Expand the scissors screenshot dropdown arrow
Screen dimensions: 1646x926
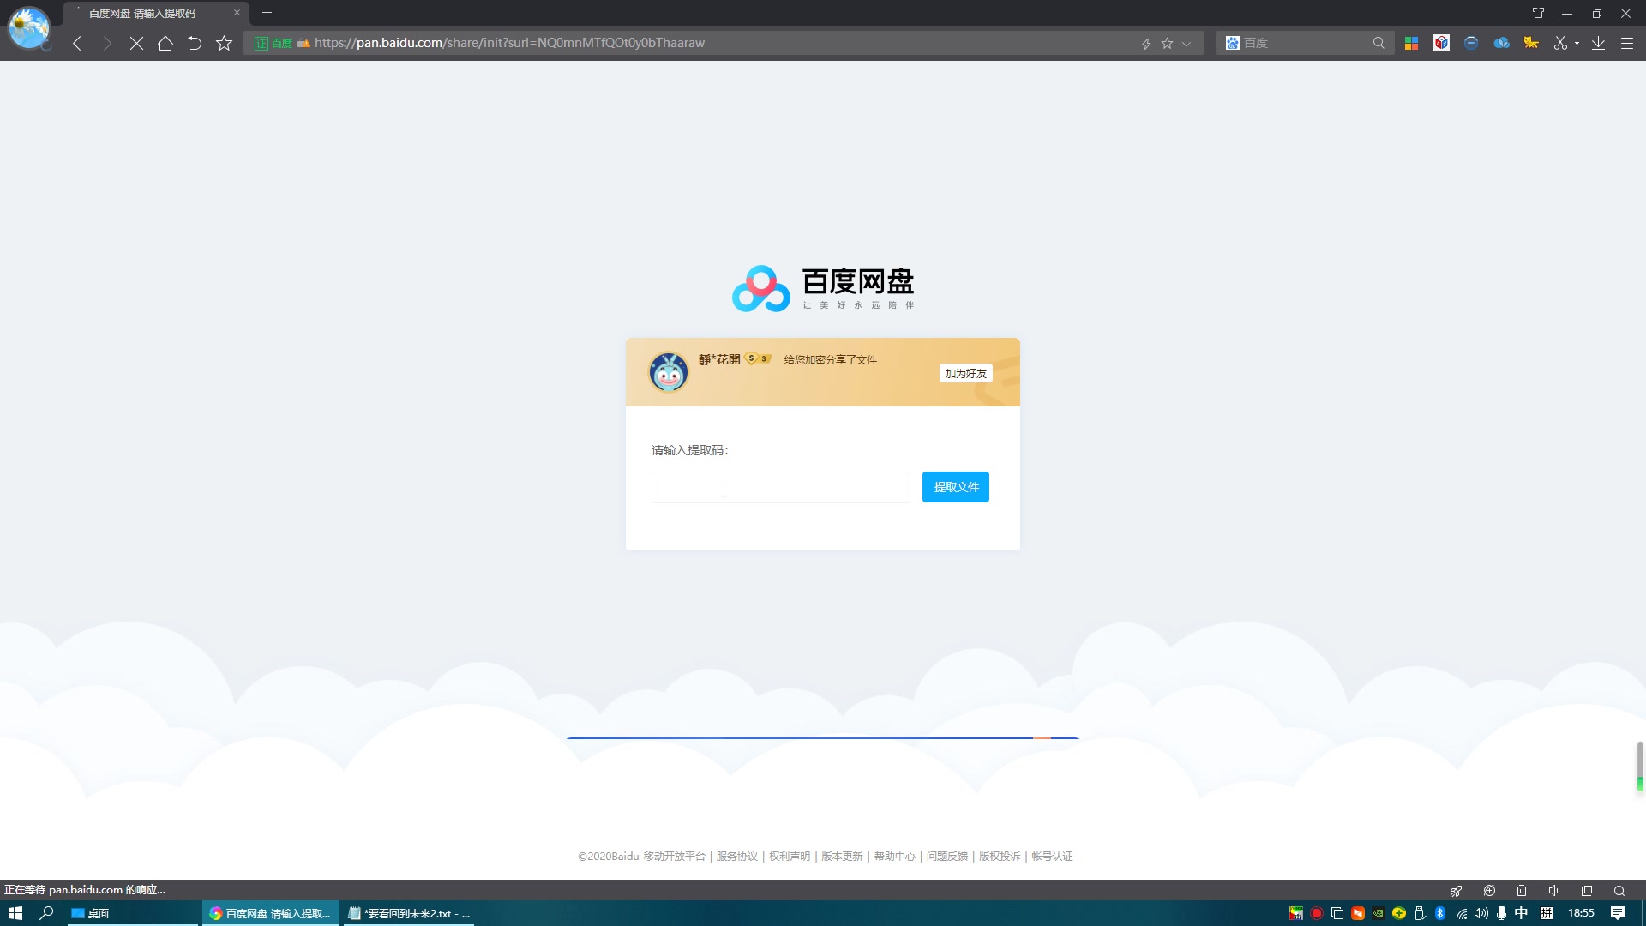1577,43
